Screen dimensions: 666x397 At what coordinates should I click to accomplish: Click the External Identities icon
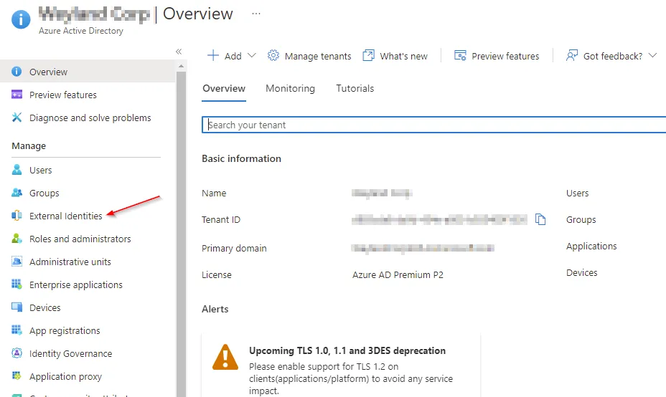coord(17,216)
